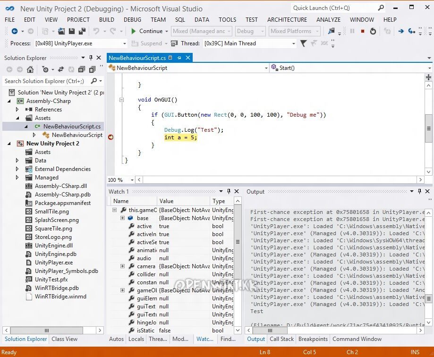Expand the Managed folder node
Image resolution: width=434 pixels, height=357 pixels.
coord(17,178)
